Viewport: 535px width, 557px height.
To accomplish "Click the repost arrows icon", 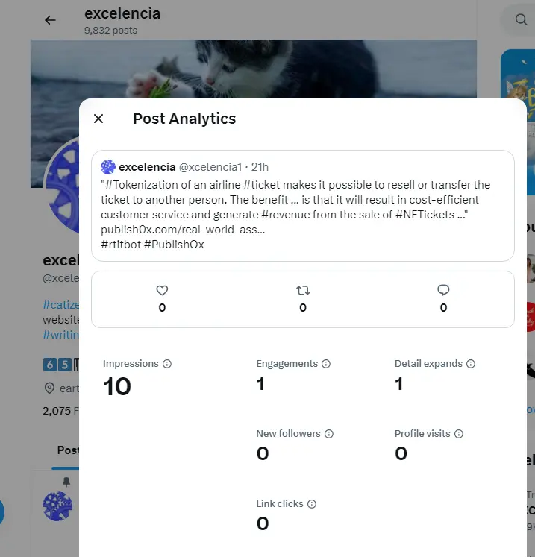I will click(x=303, y=290).
